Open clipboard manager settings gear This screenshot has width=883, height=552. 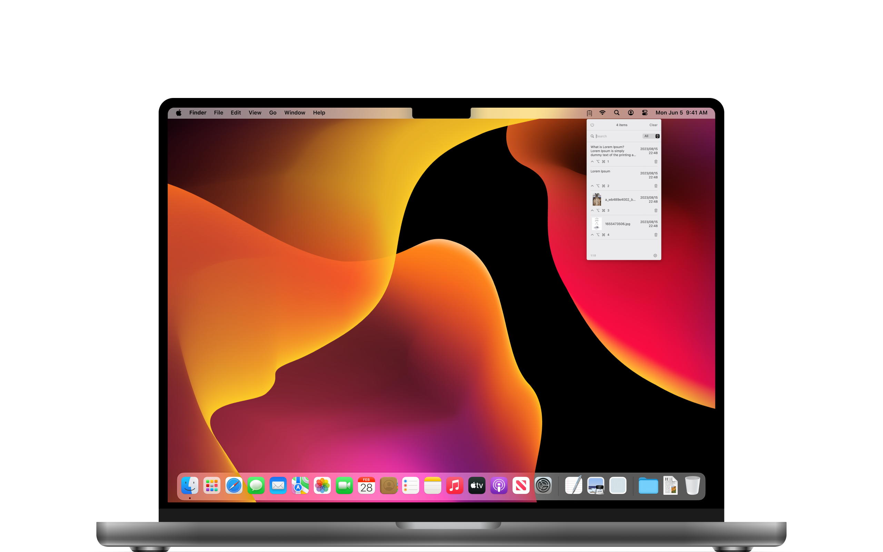(655, 256)
